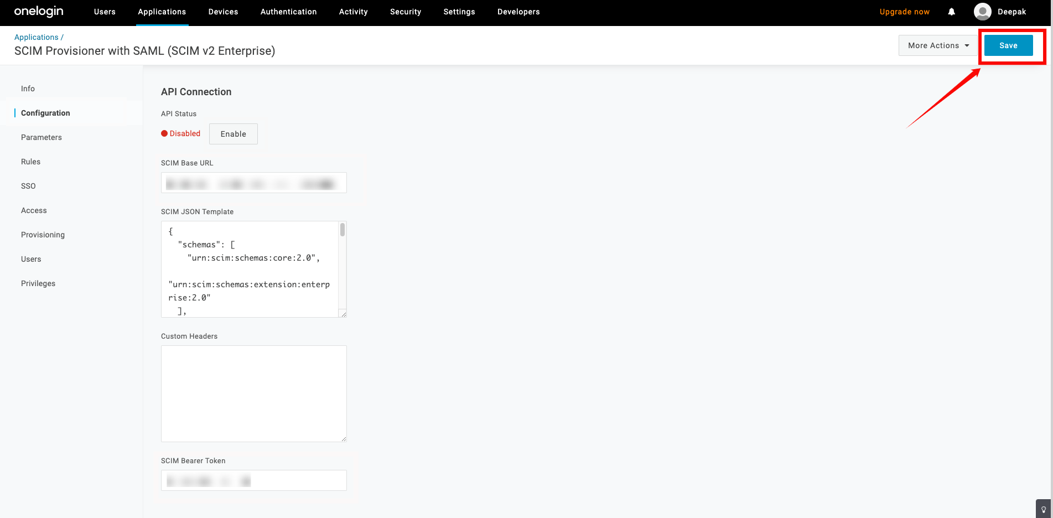Click the API Connection heading

click(x=196, y=92)
